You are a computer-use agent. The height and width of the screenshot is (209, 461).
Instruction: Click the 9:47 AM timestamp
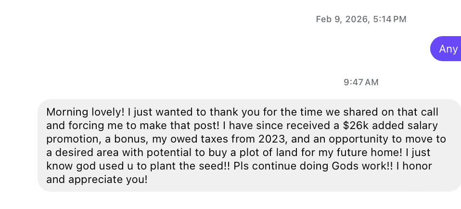point(361,82)
